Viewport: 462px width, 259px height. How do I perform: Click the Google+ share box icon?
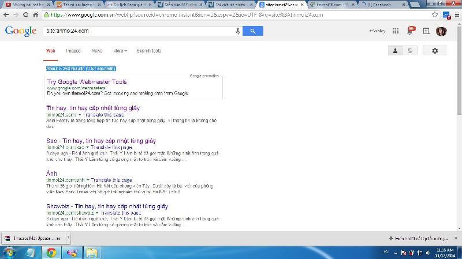click(x=426, y=31)
